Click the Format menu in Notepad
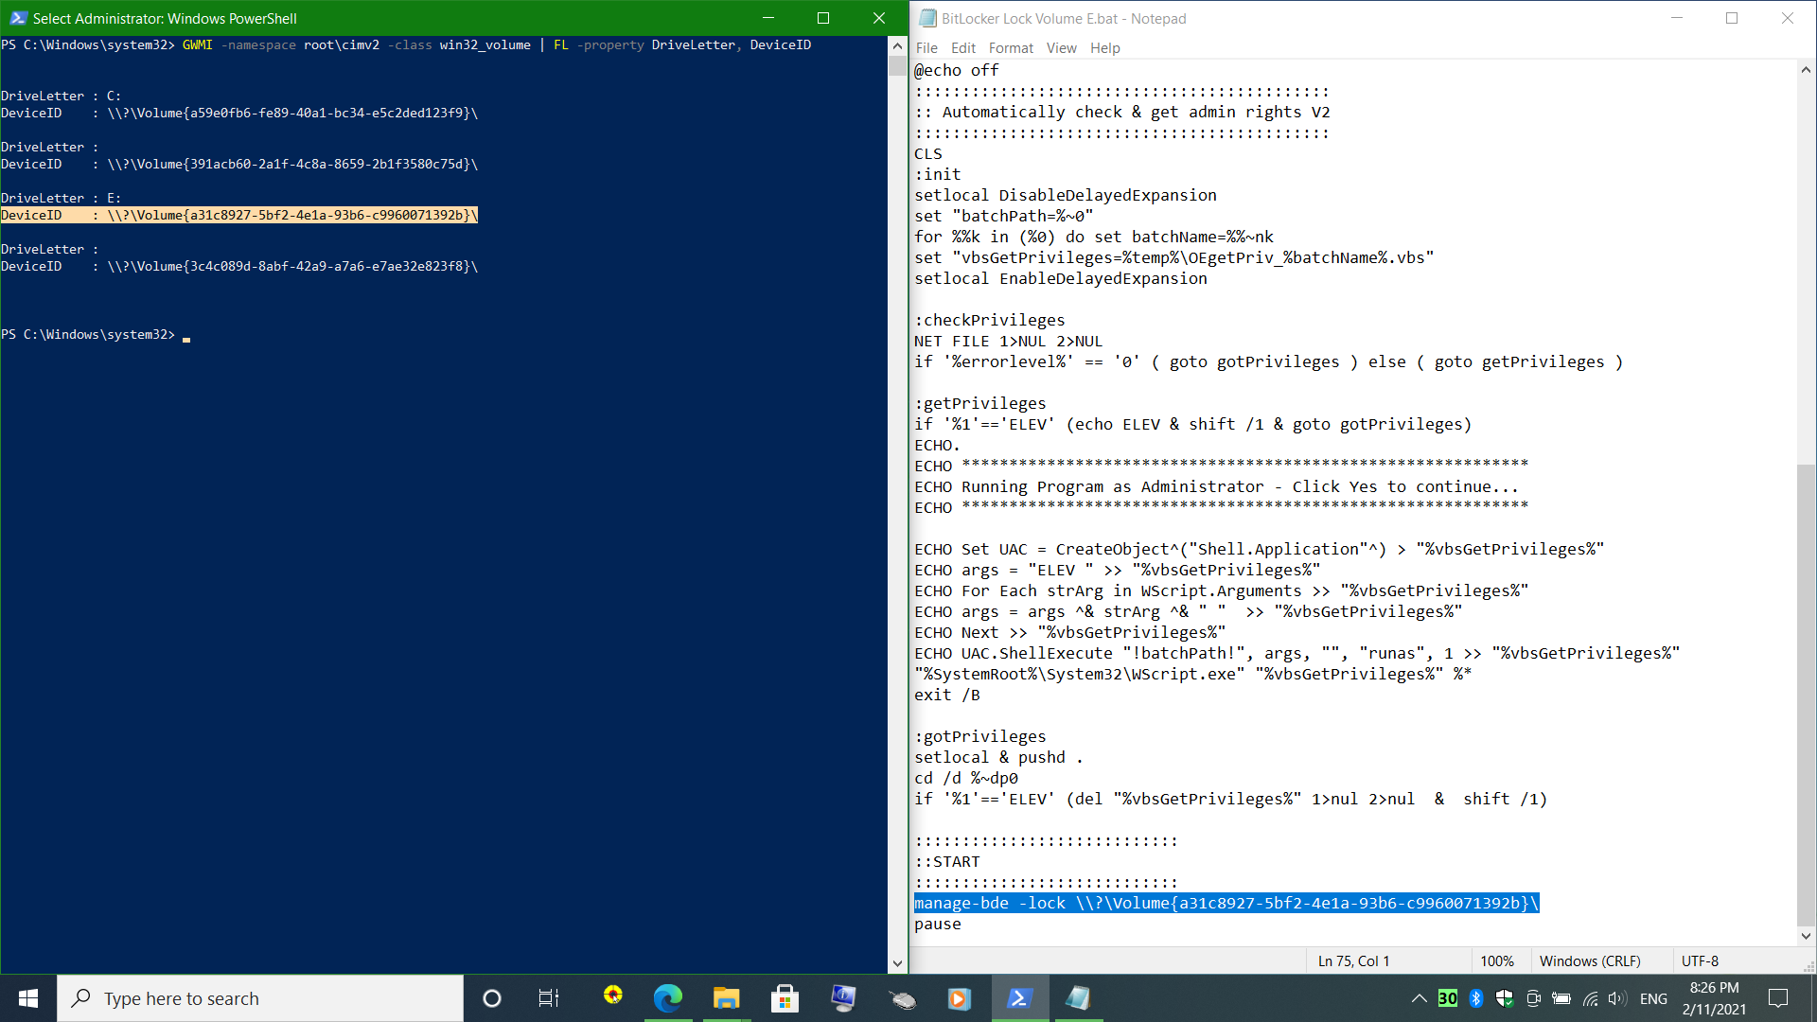Viewport: 1817px width, 1022px height. pos(1010,47)
